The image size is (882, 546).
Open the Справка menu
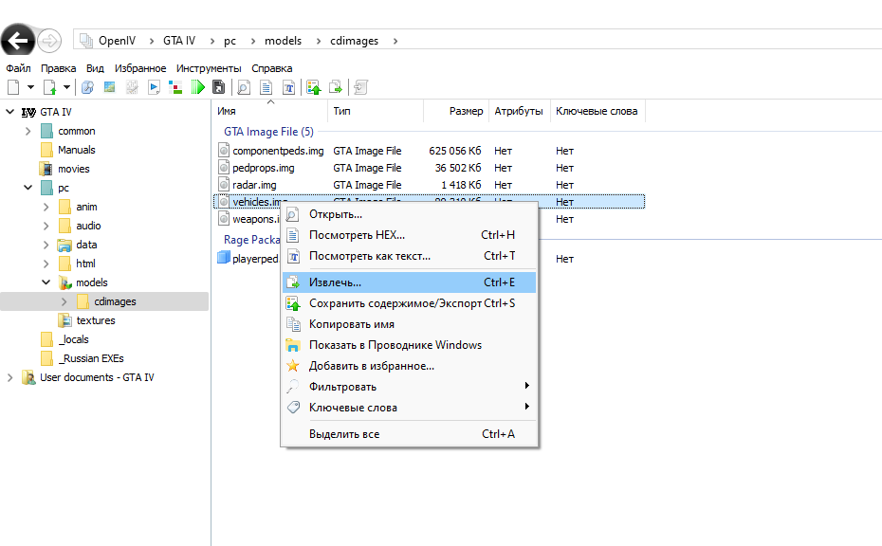(271, 68)
